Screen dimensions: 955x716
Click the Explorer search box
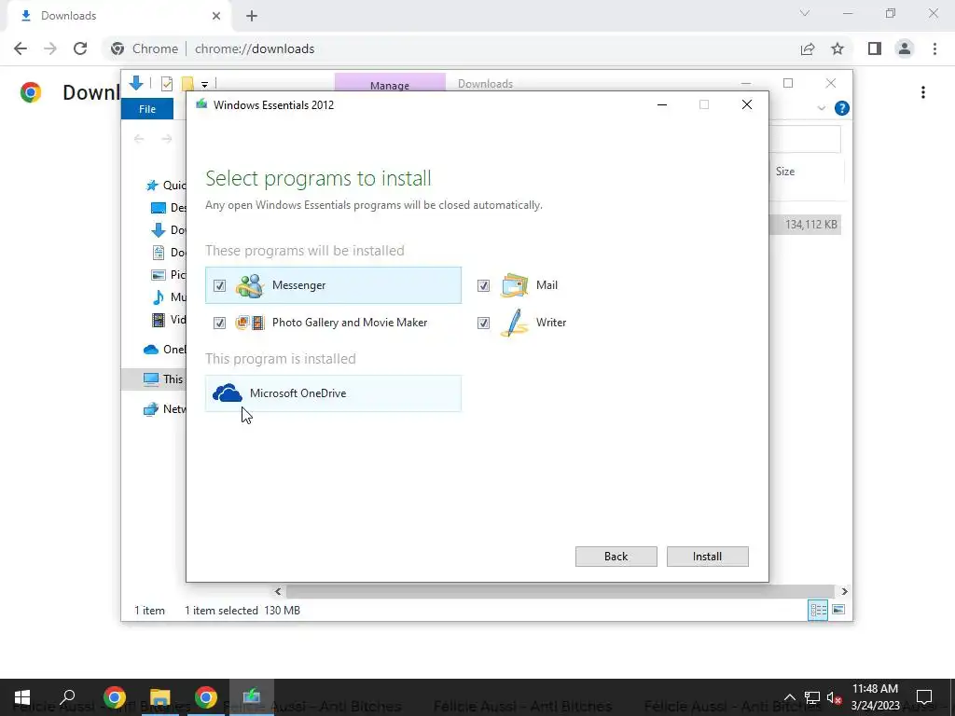(x=805, y=140)
